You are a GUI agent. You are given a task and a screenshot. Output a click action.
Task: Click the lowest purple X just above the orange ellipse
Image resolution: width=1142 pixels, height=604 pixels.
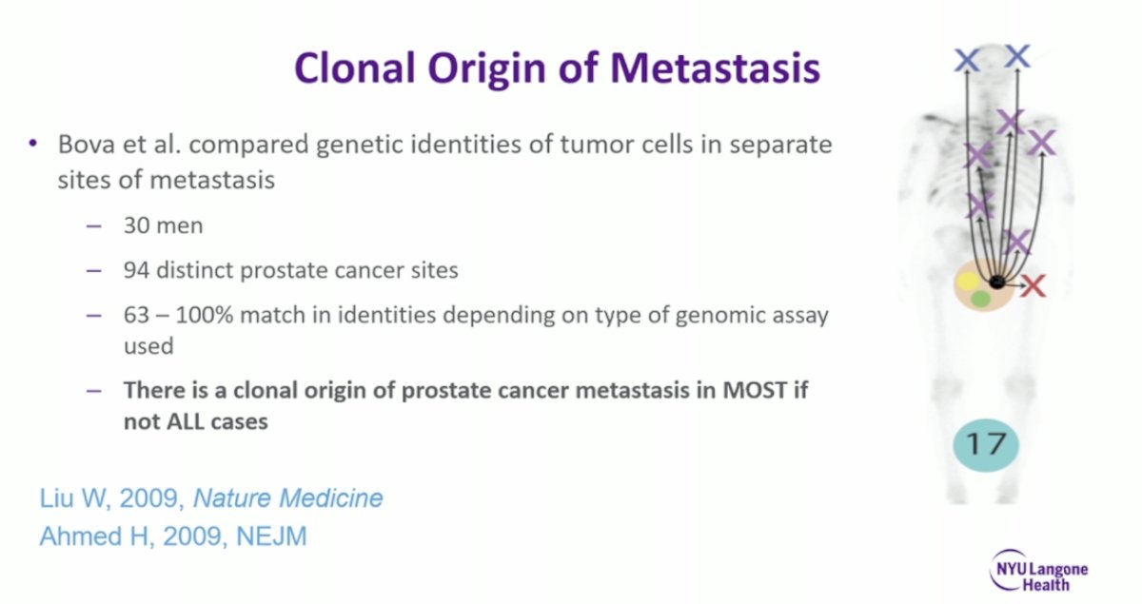[1017, 241]
